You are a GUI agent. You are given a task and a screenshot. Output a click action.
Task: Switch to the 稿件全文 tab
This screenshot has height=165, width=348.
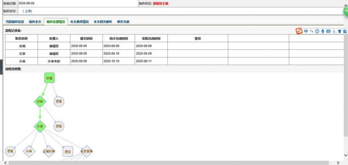click(x=35, y=22)
